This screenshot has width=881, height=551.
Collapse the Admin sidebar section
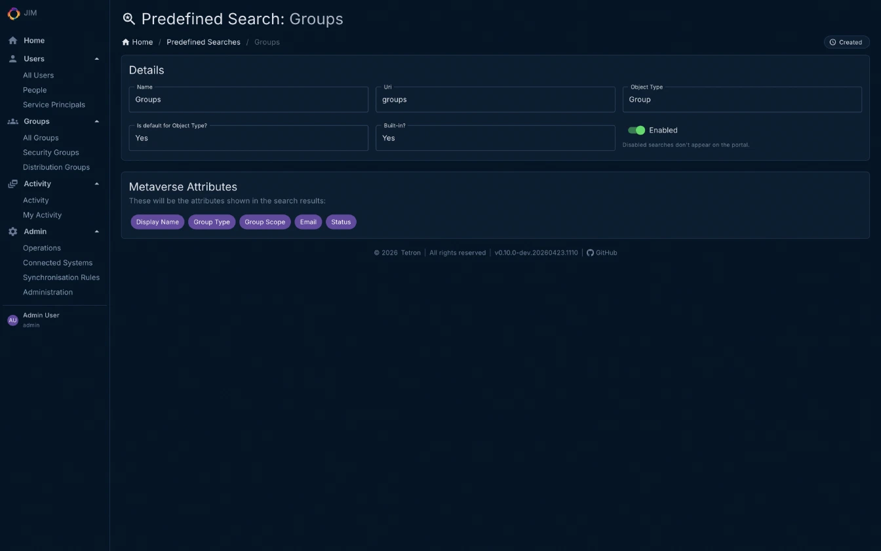pyautogui.click(x=96, y=231)
